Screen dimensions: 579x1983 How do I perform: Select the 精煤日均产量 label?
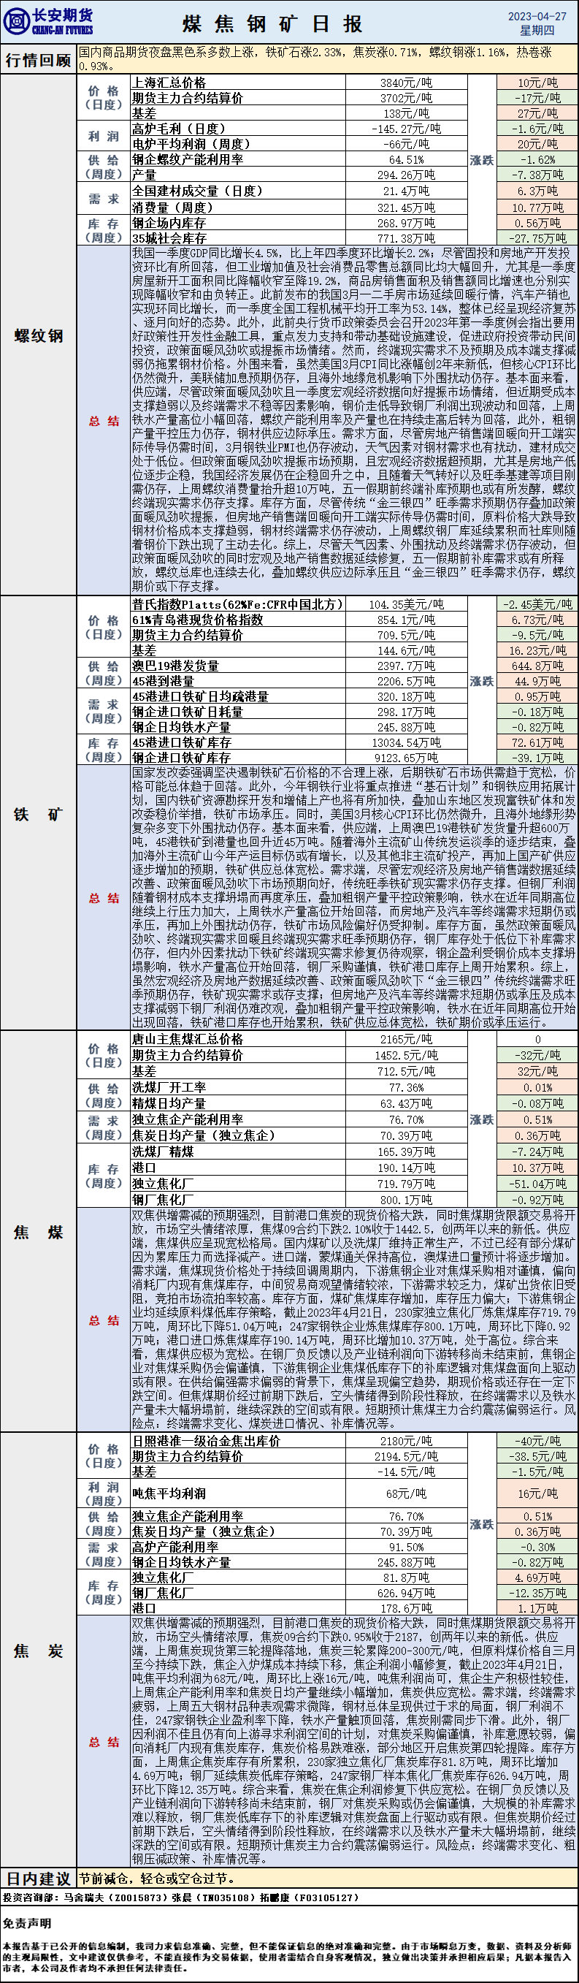(x=169, y=1103)
